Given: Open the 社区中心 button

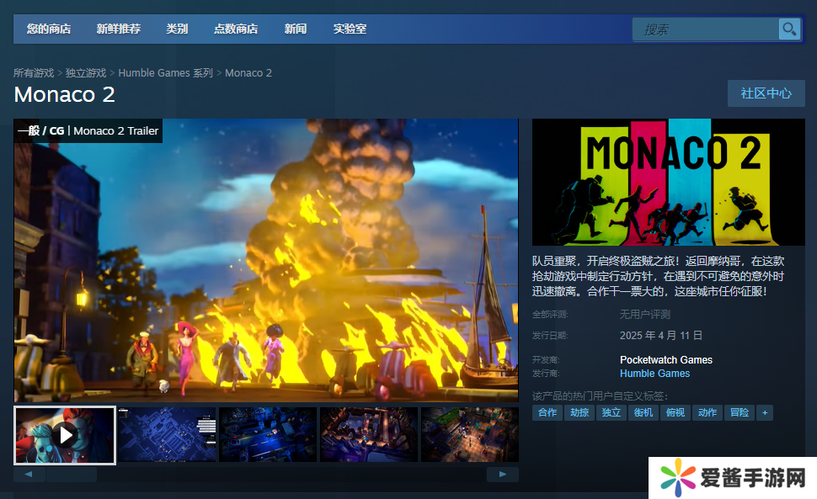Looking at the screenshot, I should [766, 93].
